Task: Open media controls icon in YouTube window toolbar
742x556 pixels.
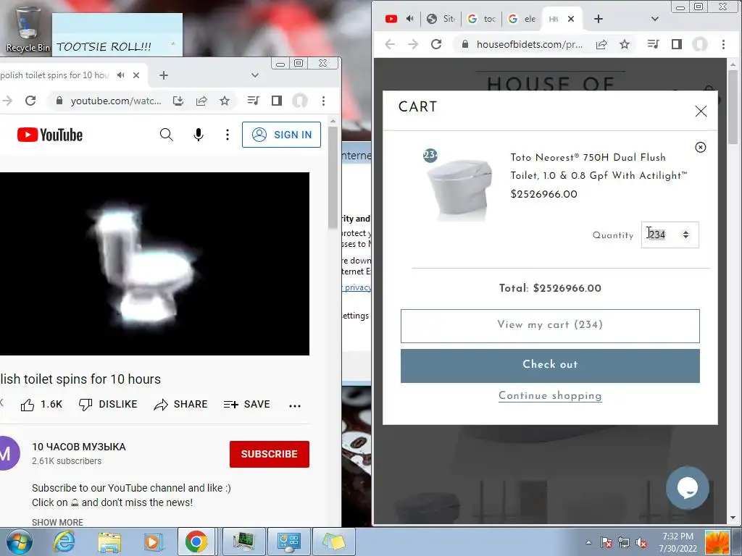Action: tap(253, 101)
